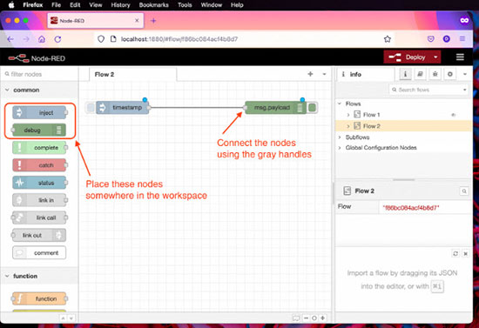Select the comment node in palette
The image size is (479, 328).
(39, 252)
